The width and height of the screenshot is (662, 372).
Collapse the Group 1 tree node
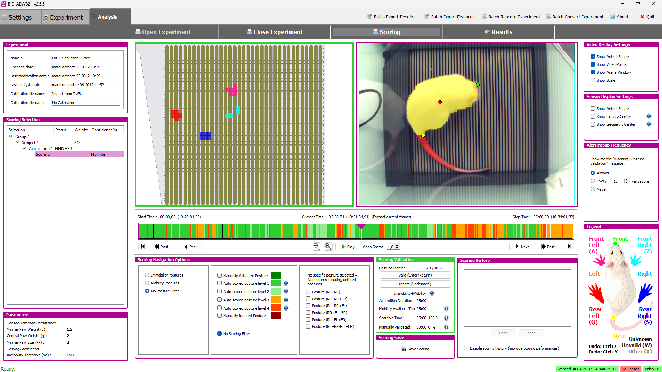point(11,137)
